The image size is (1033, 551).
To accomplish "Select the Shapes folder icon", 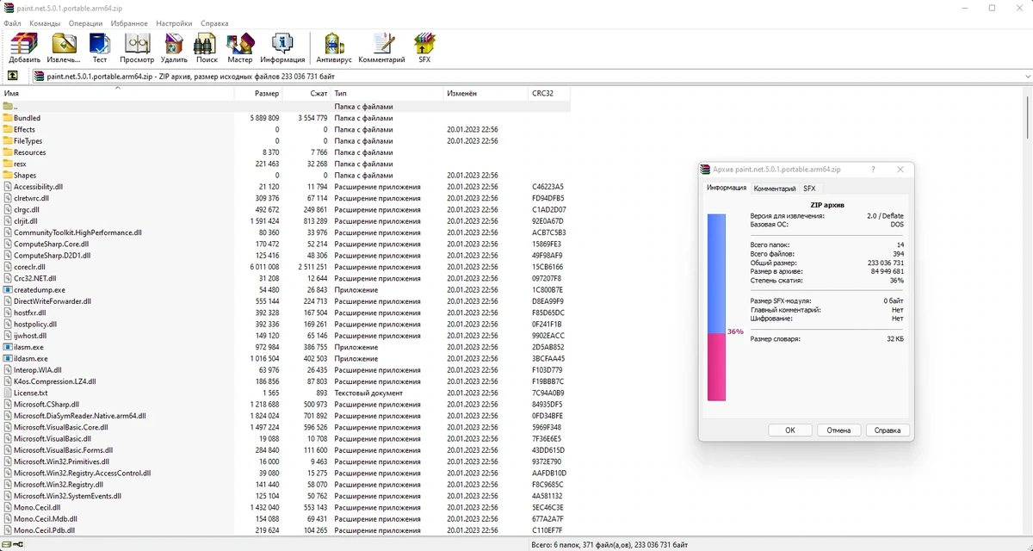I will pyautogui.click(x=8, y=175).
